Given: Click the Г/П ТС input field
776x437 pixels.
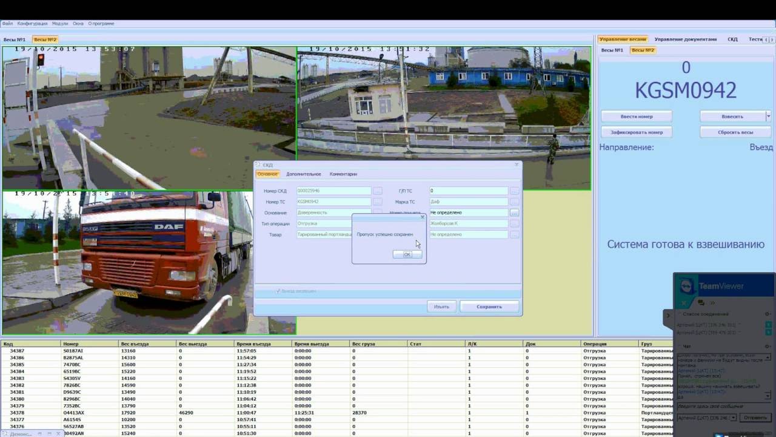Looking at the screenshot, I should (468, 191).
